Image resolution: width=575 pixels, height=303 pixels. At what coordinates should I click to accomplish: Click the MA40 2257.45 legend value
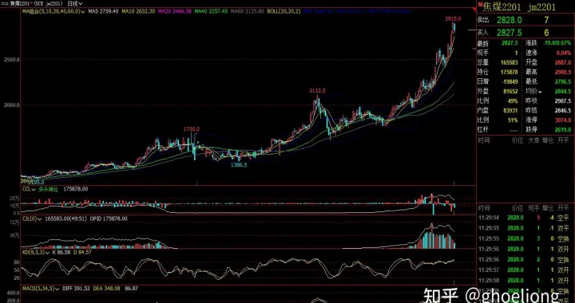click(x=211, y=12)
